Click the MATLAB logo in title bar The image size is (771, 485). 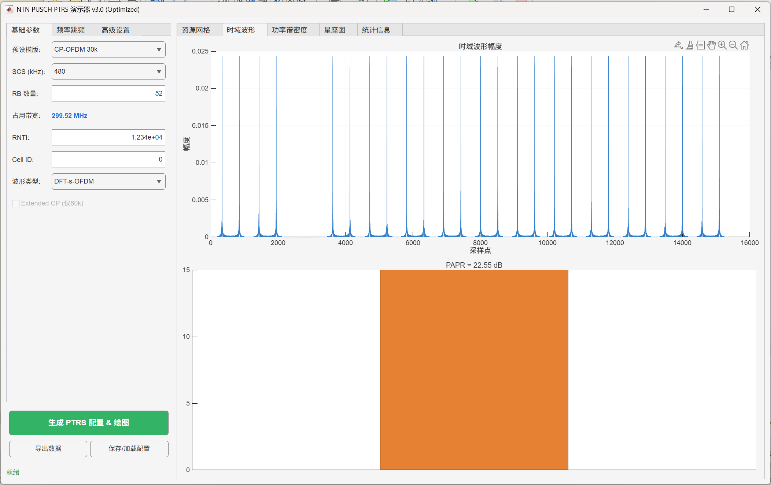[9, 9]
